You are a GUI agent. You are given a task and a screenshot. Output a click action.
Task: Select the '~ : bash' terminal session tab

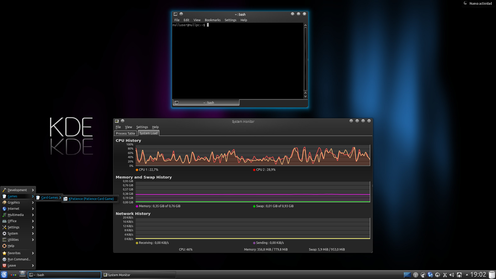(206, 103)
